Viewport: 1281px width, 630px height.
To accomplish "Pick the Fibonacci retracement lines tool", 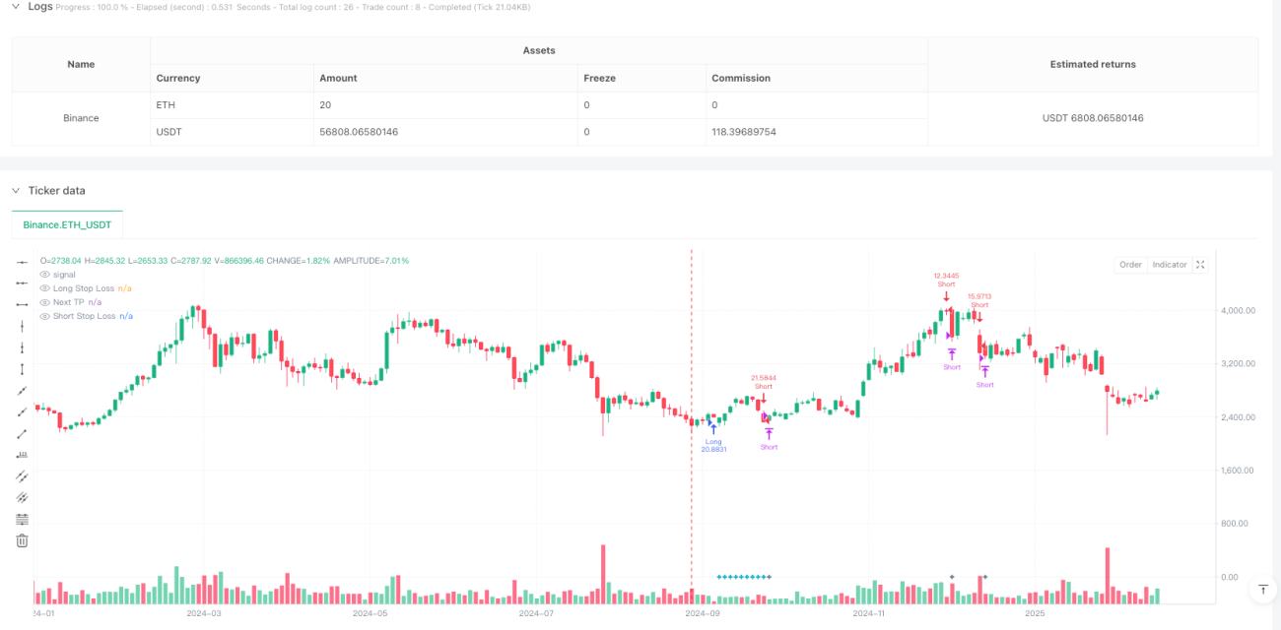I will 22,519.
